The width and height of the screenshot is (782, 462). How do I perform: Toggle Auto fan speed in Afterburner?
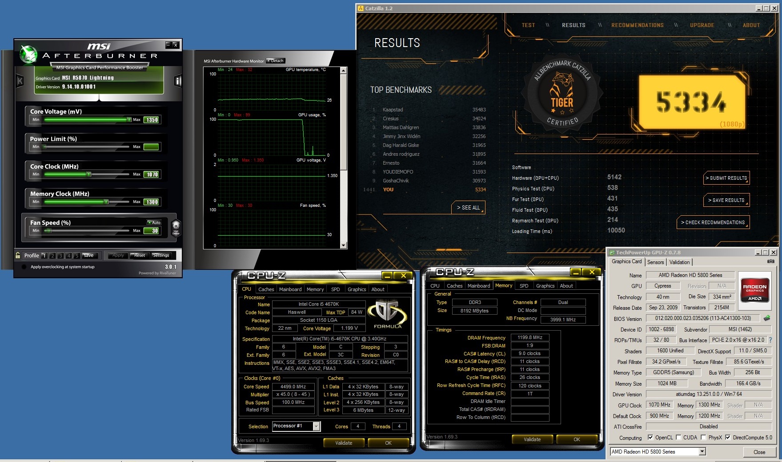pyautogui.click(x=154, y=222)
